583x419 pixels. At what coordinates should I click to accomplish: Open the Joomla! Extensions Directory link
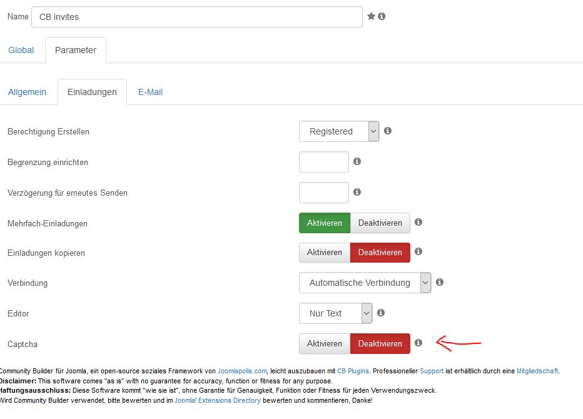click(x=218, y=400)
